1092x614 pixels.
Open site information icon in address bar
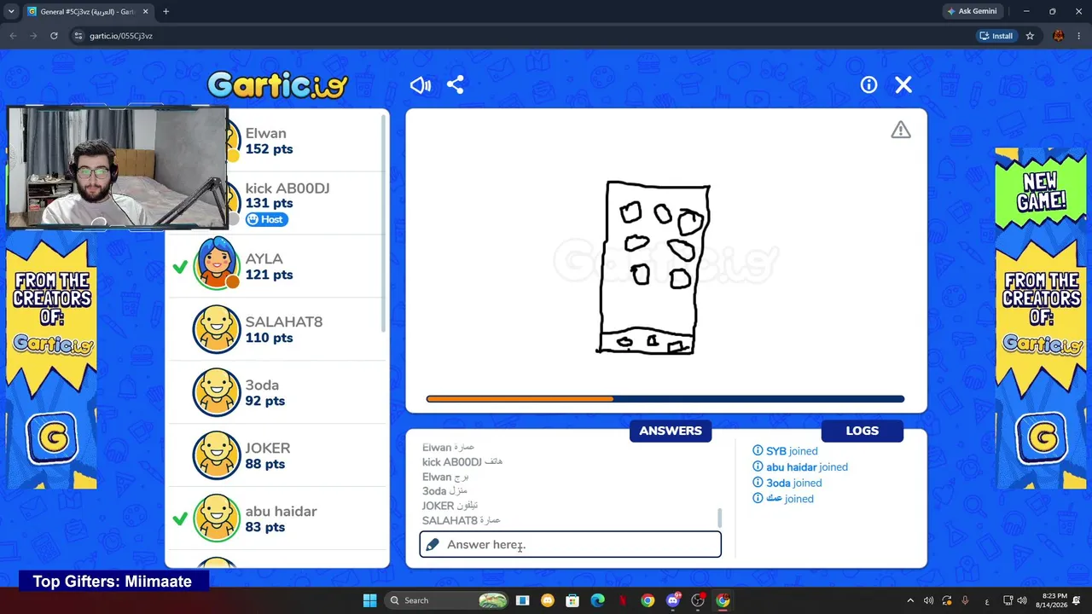tap(78, 36)
